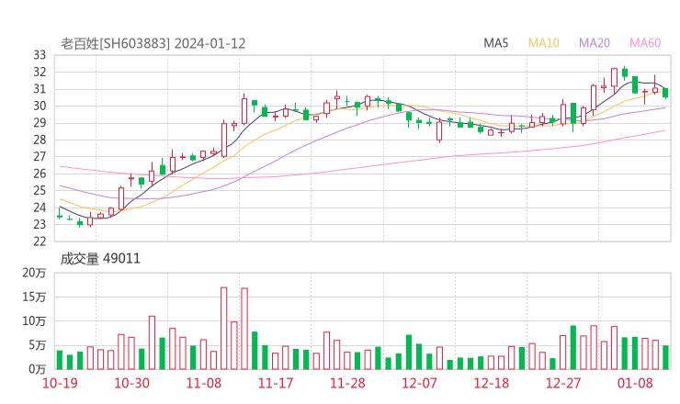Image resolution: width=680 pixels, height=404 pixels.
Task: Click the last green candlestick on the right
Action: point(665,93)
